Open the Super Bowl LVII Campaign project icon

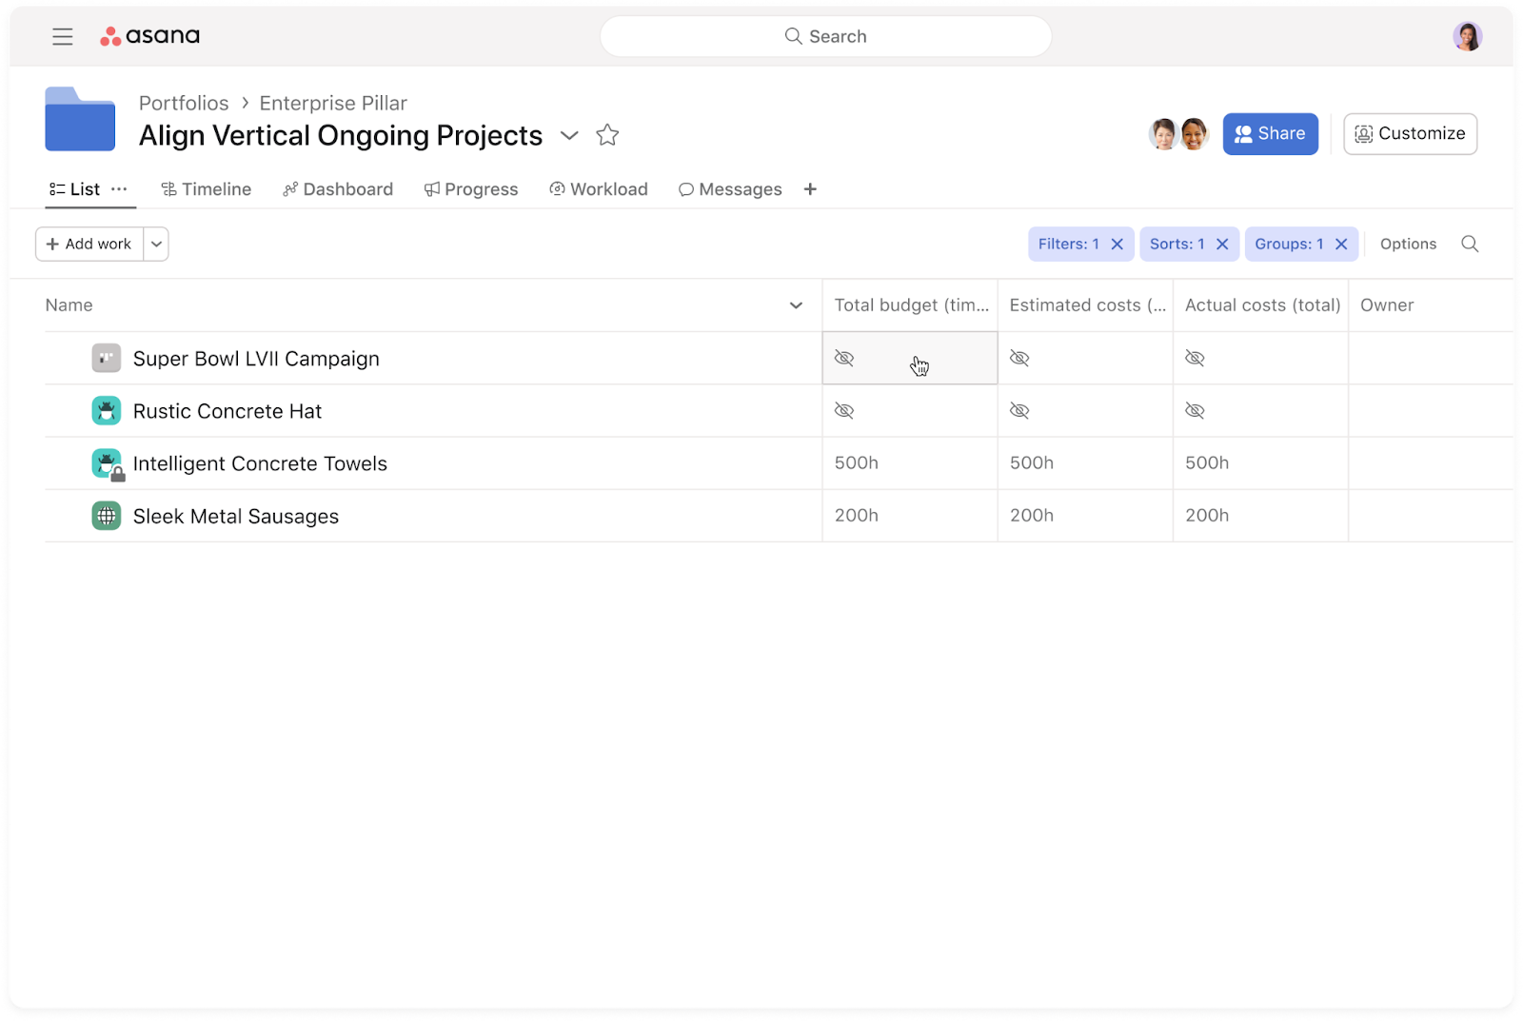107,359
